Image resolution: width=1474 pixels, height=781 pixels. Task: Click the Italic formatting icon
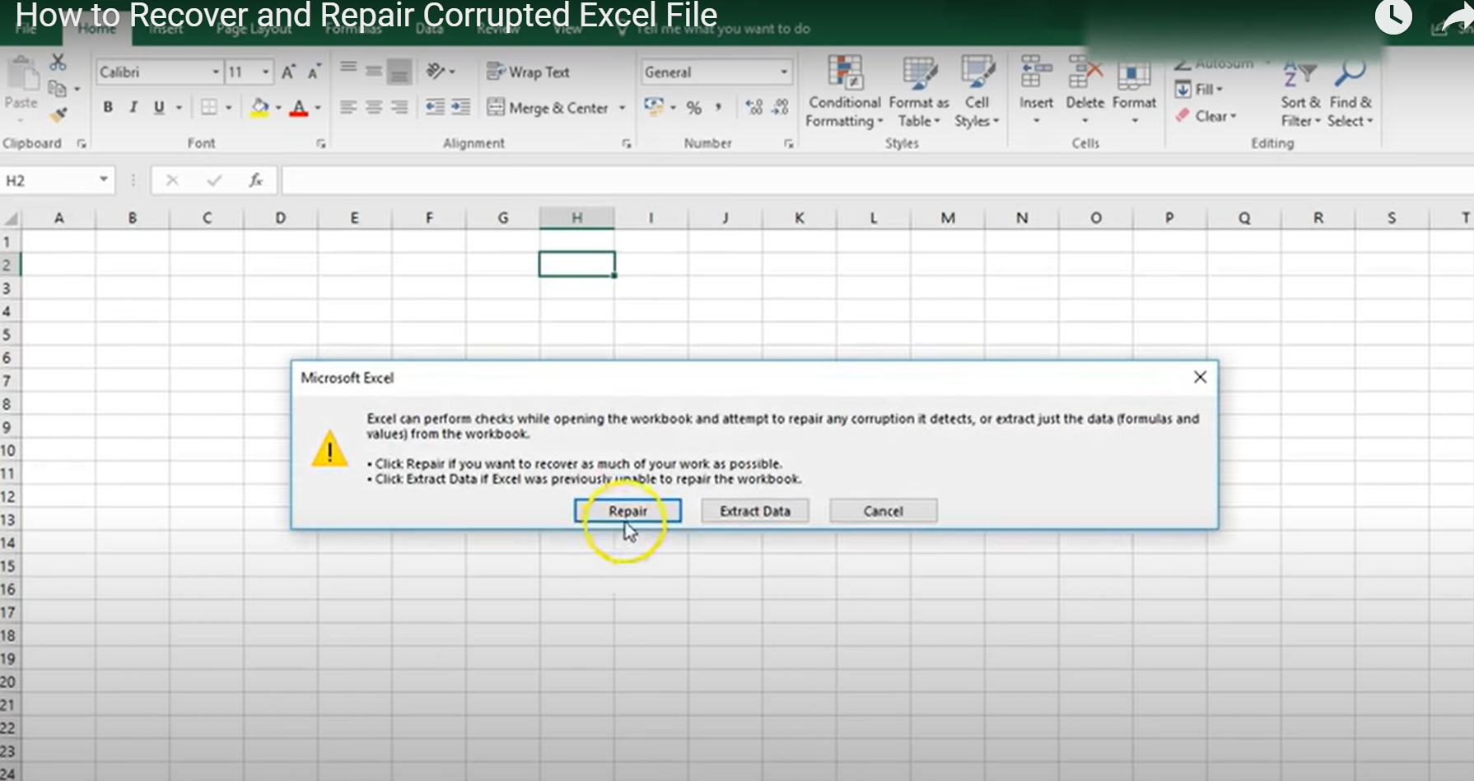(133, 107)
